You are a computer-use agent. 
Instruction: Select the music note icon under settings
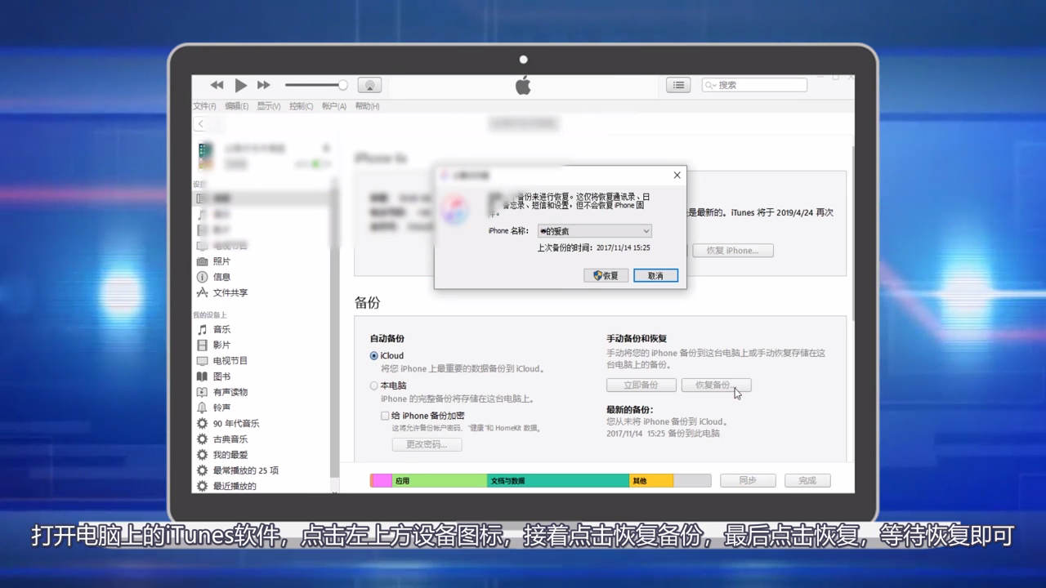tap(201, 214)
